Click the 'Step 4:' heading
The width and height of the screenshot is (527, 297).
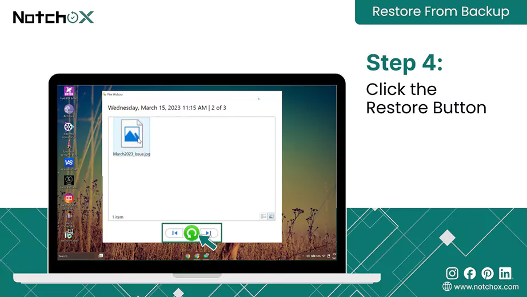tap(405, 63)
